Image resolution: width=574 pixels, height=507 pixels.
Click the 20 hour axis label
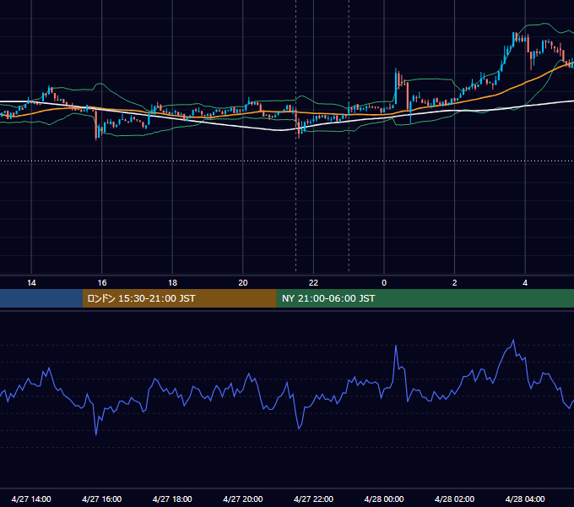[x=243, y=283]
